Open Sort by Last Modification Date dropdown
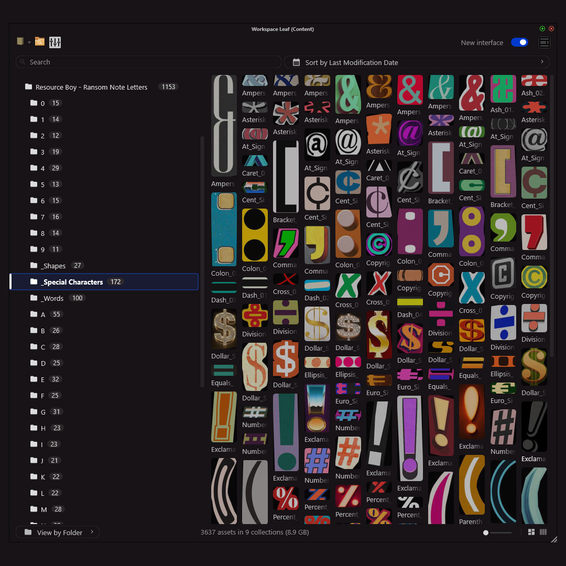566x566 pixels. [417, 62]
